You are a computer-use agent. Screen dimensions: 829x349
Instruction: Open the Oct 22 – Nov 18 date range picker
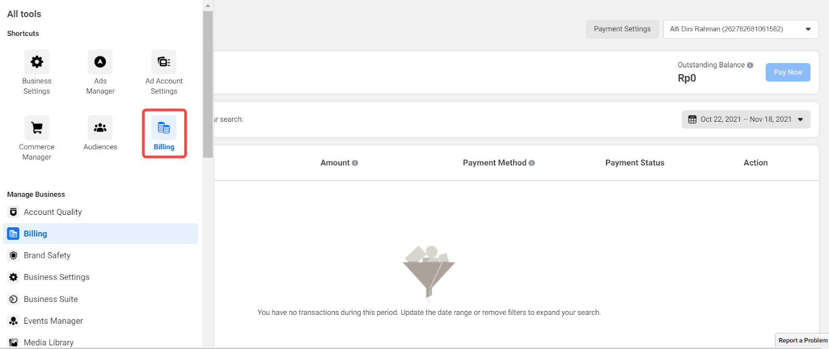746,120
